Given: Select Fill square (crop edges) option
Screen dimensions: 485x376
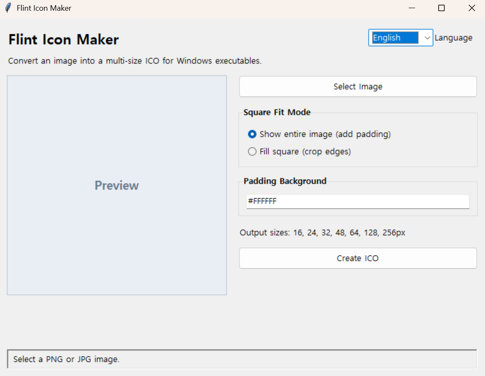Looking at the screenshot, I should click(x=299, y=151).
